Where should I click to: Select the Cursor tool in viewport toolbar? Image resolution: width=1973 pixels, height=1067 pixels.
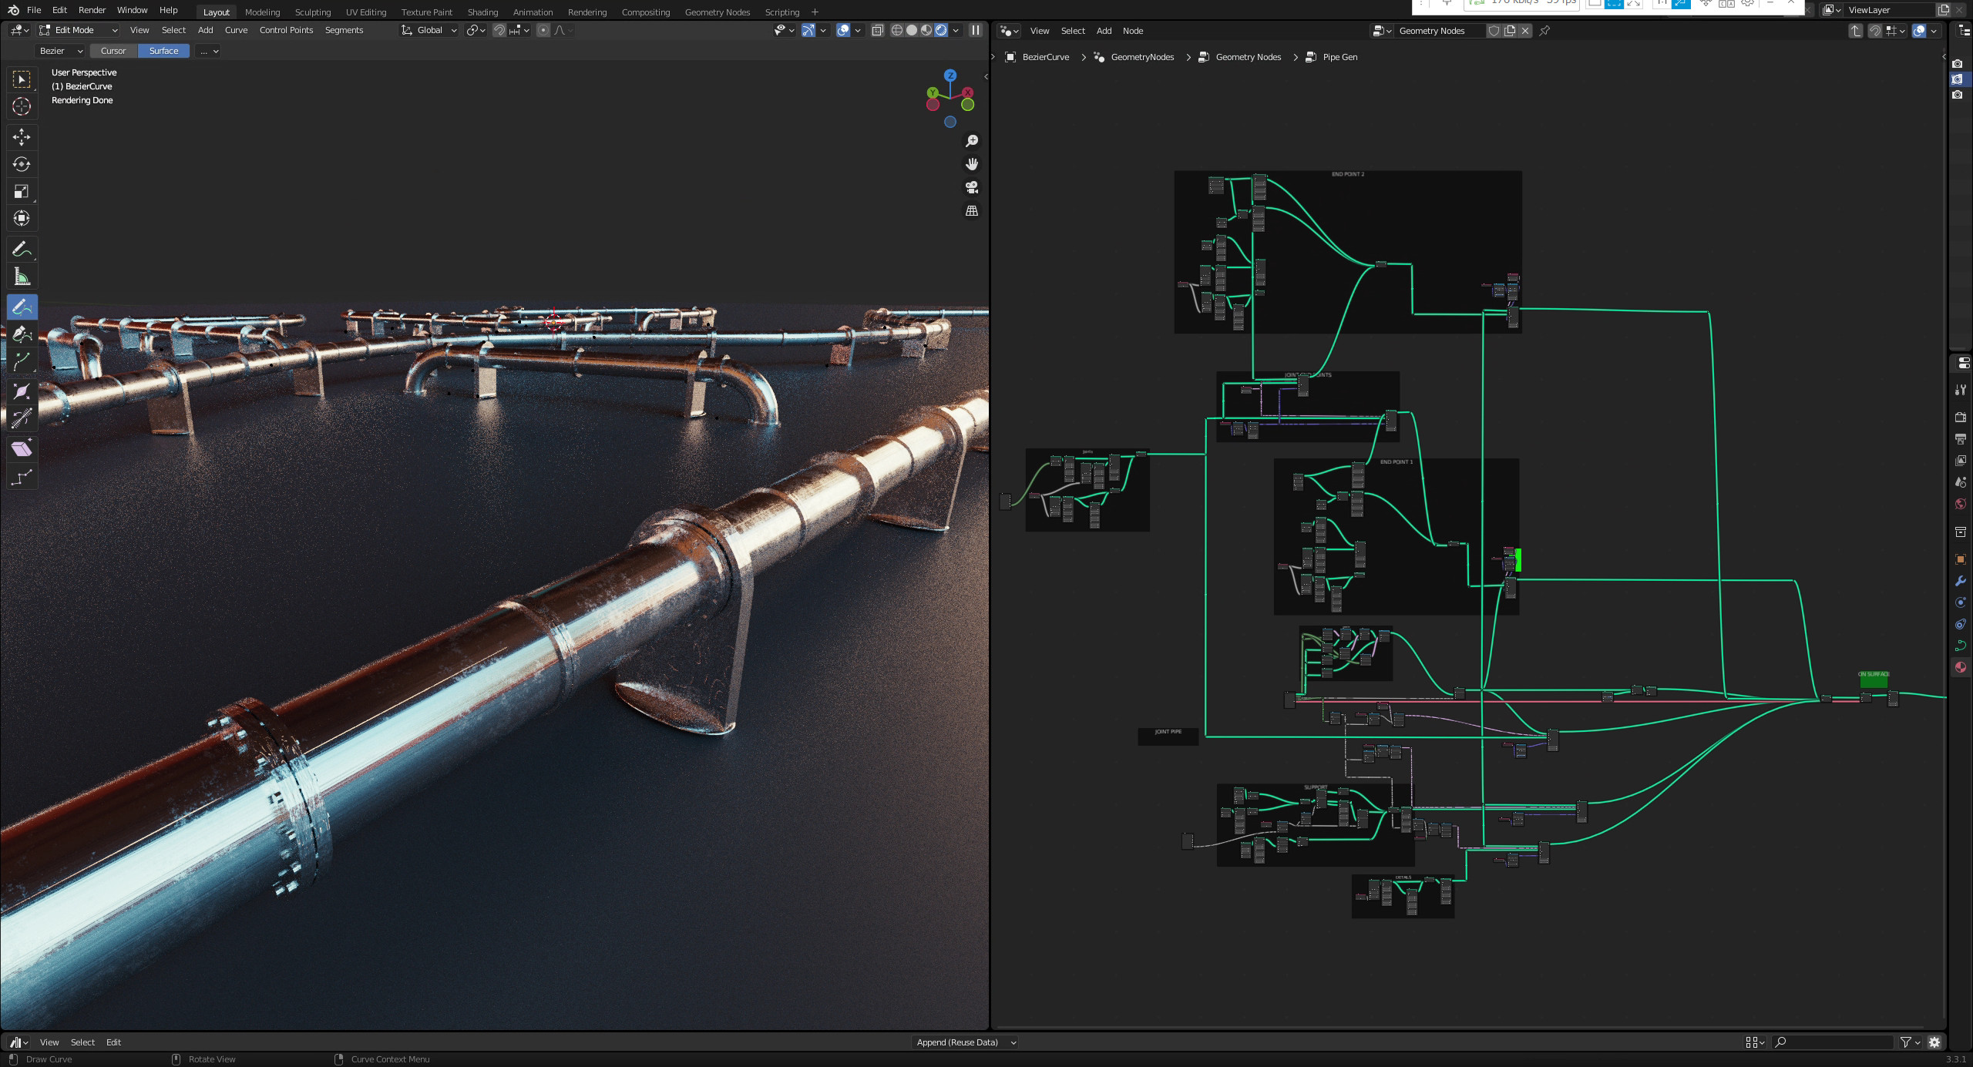pyautogui.click(x=22, y=106)
